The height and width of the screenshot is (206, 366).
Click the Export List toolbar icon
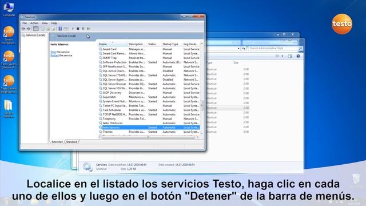click(53, 29)
